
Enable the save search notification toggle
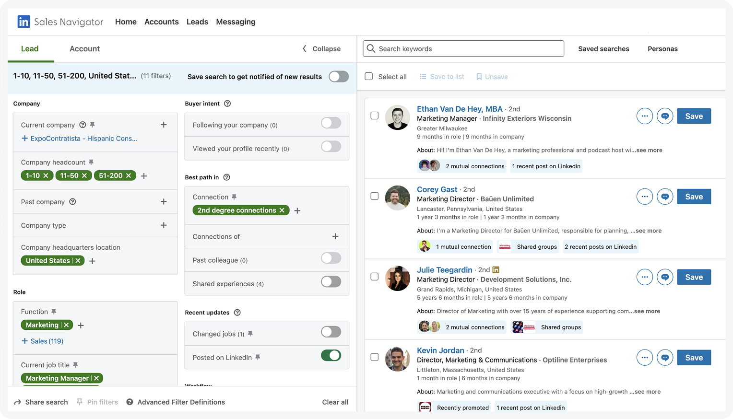tap(338, 77)
